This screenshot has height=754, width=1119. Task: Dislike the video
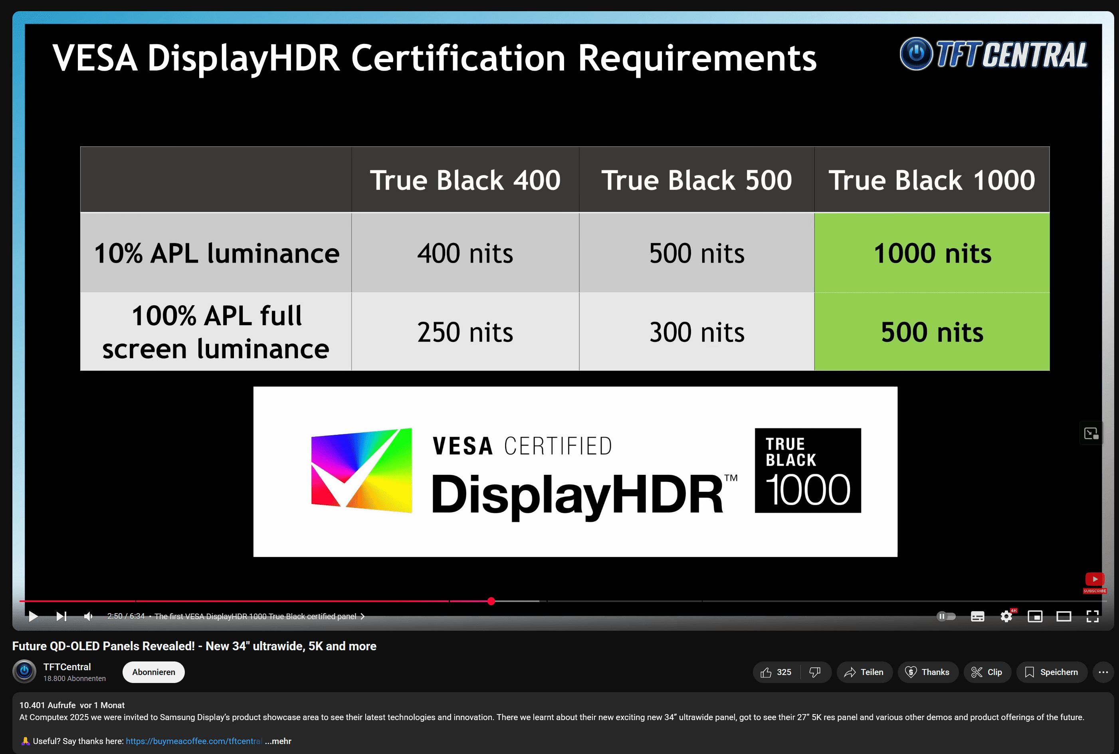coord(815,672)
